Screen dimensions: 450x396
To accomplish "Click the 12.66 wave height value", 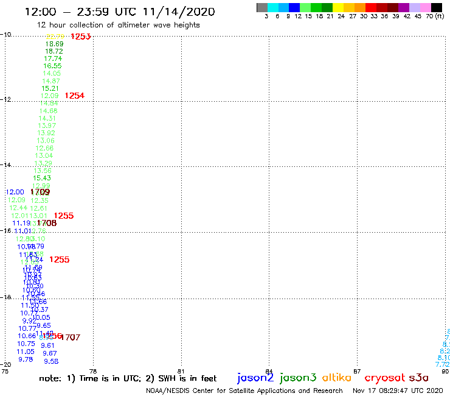I will tap(44, 148).
